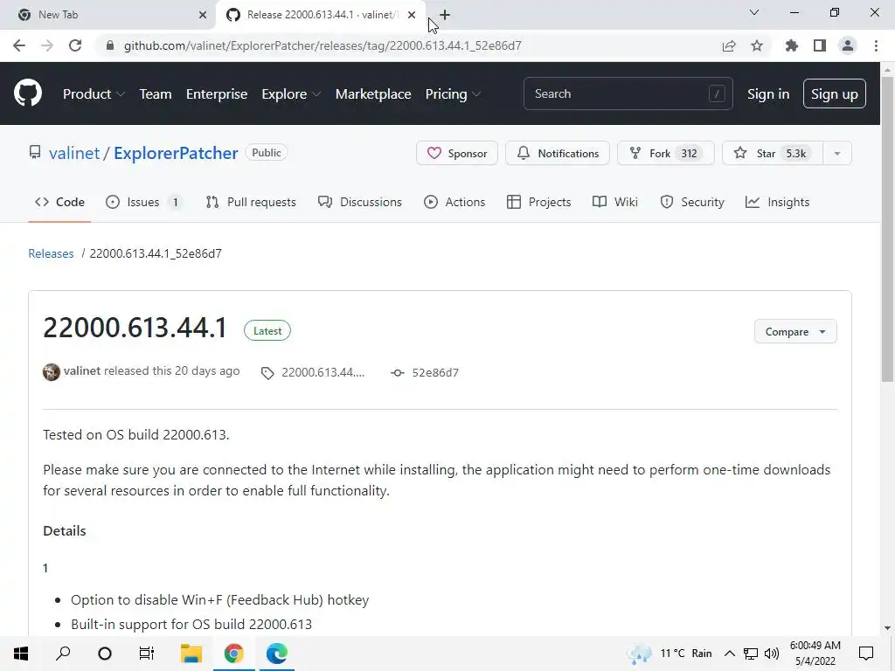Open Chrome extensions puzzle icon
This screenshot has height=671, width=895.
[792, 45]
